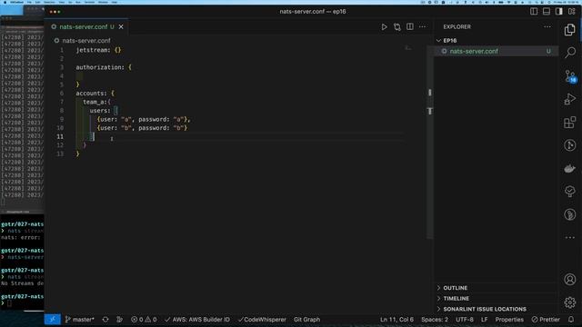Toggle the secondary side bar layout
The image size is (582, 327).
559,12
